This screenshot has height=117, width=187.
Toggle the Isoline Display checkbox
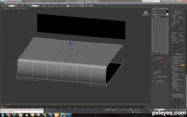coord(172,63)
